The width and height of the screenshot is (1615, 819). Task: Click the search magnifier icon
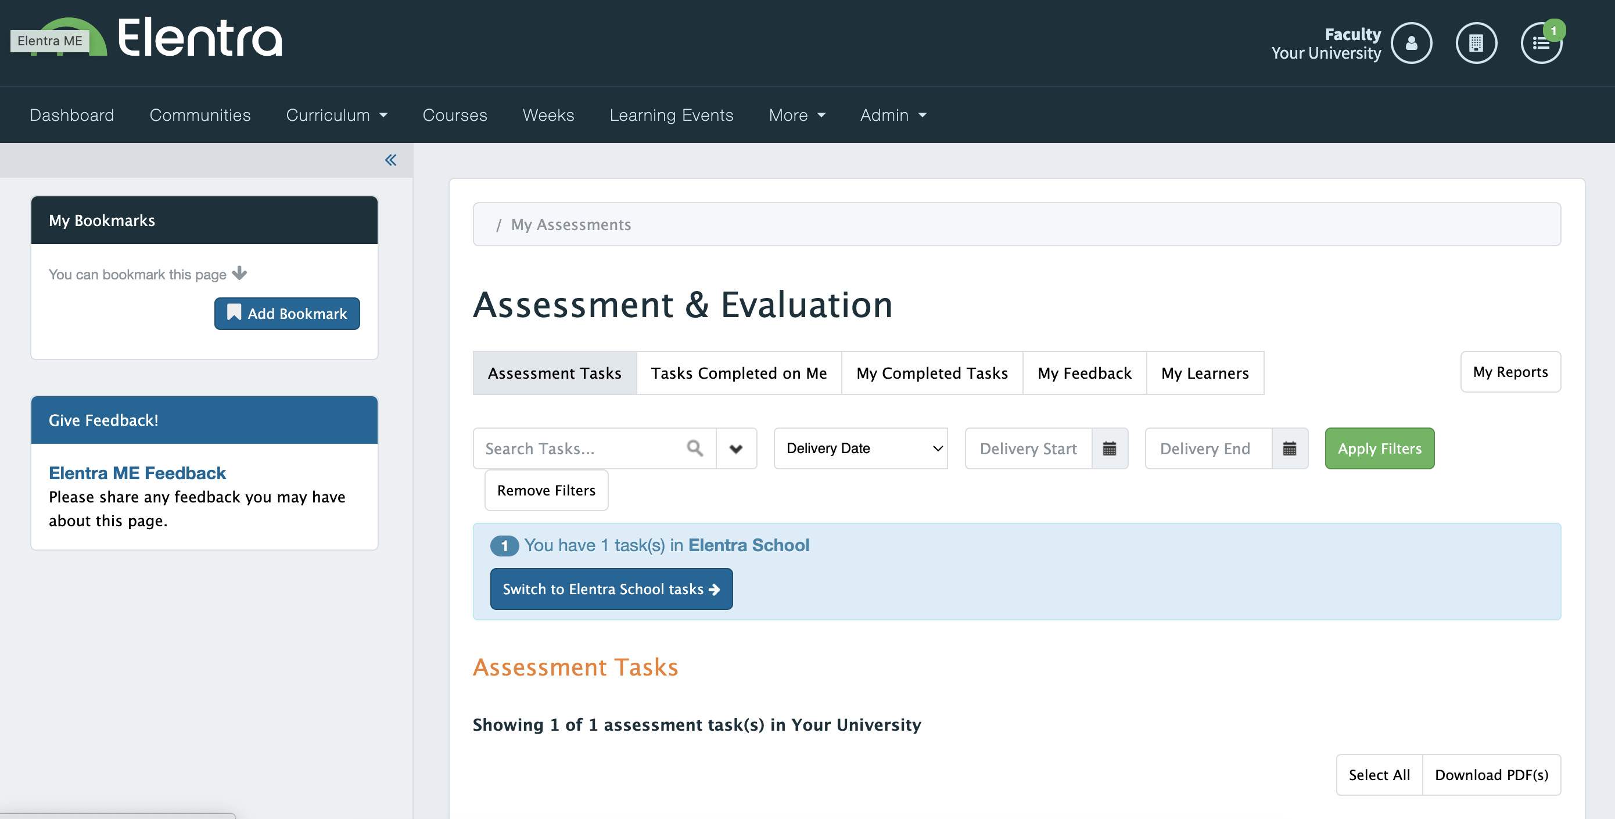(695, 448)
